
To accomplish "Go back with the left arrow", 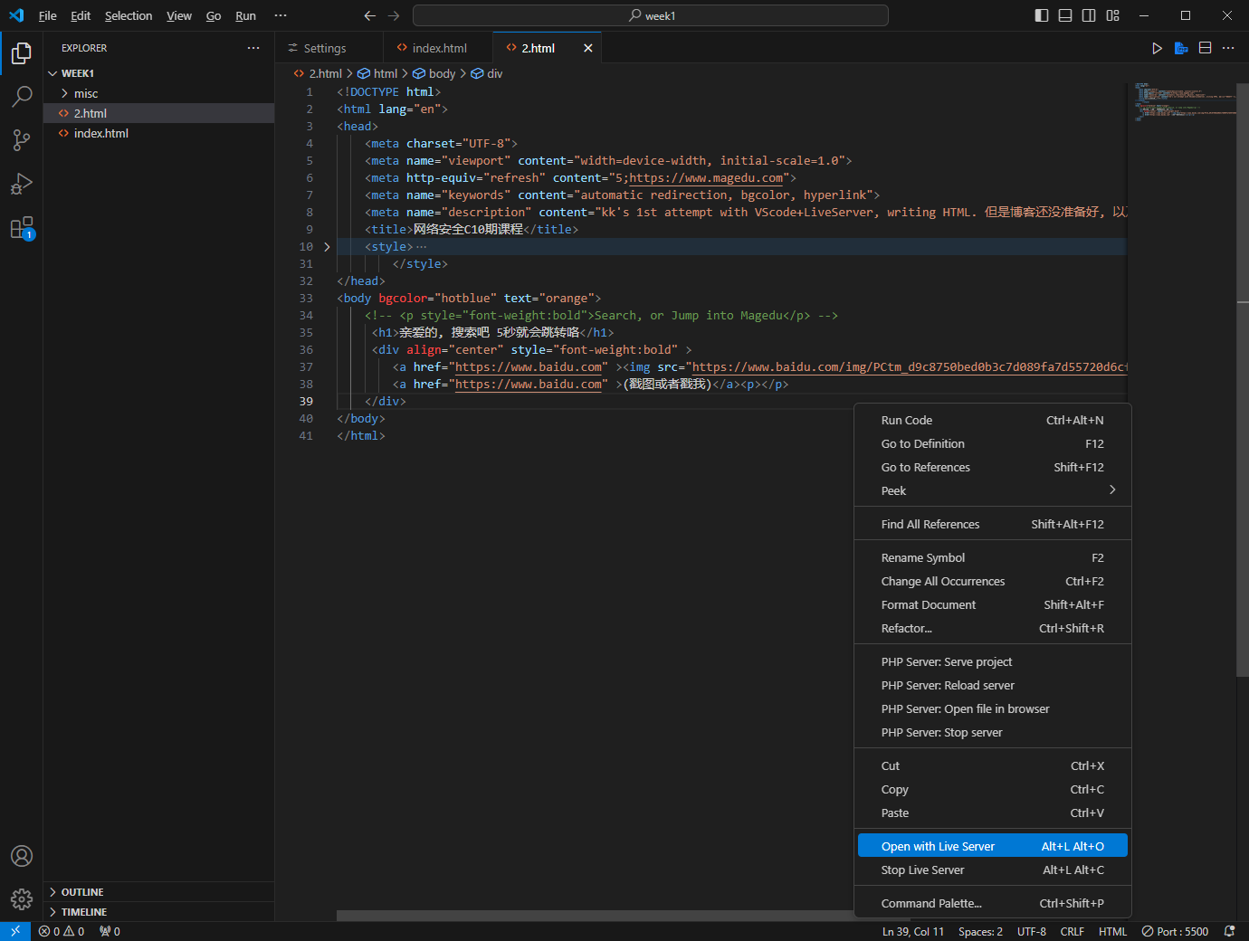I will 369,15.
